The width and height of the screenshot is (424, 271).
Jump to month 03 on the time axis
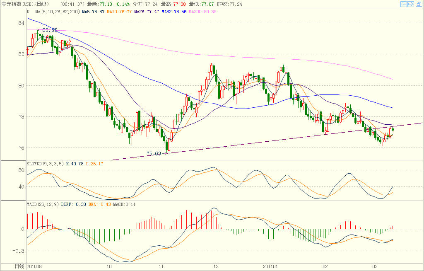(x=375, y=266)
